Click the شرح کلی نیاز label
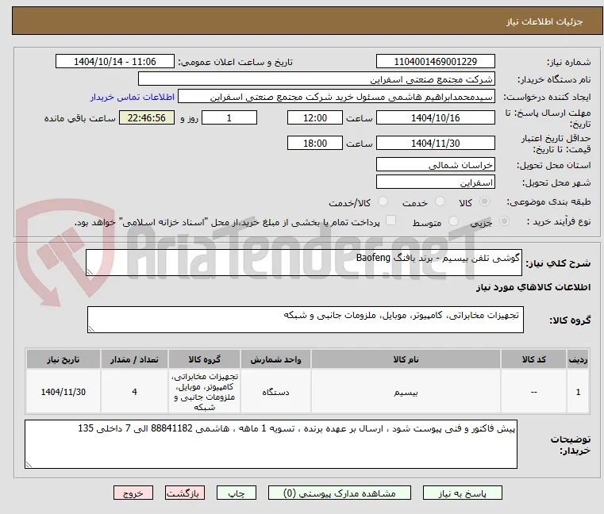The image size is (604, 514). [x=558, y=263]
